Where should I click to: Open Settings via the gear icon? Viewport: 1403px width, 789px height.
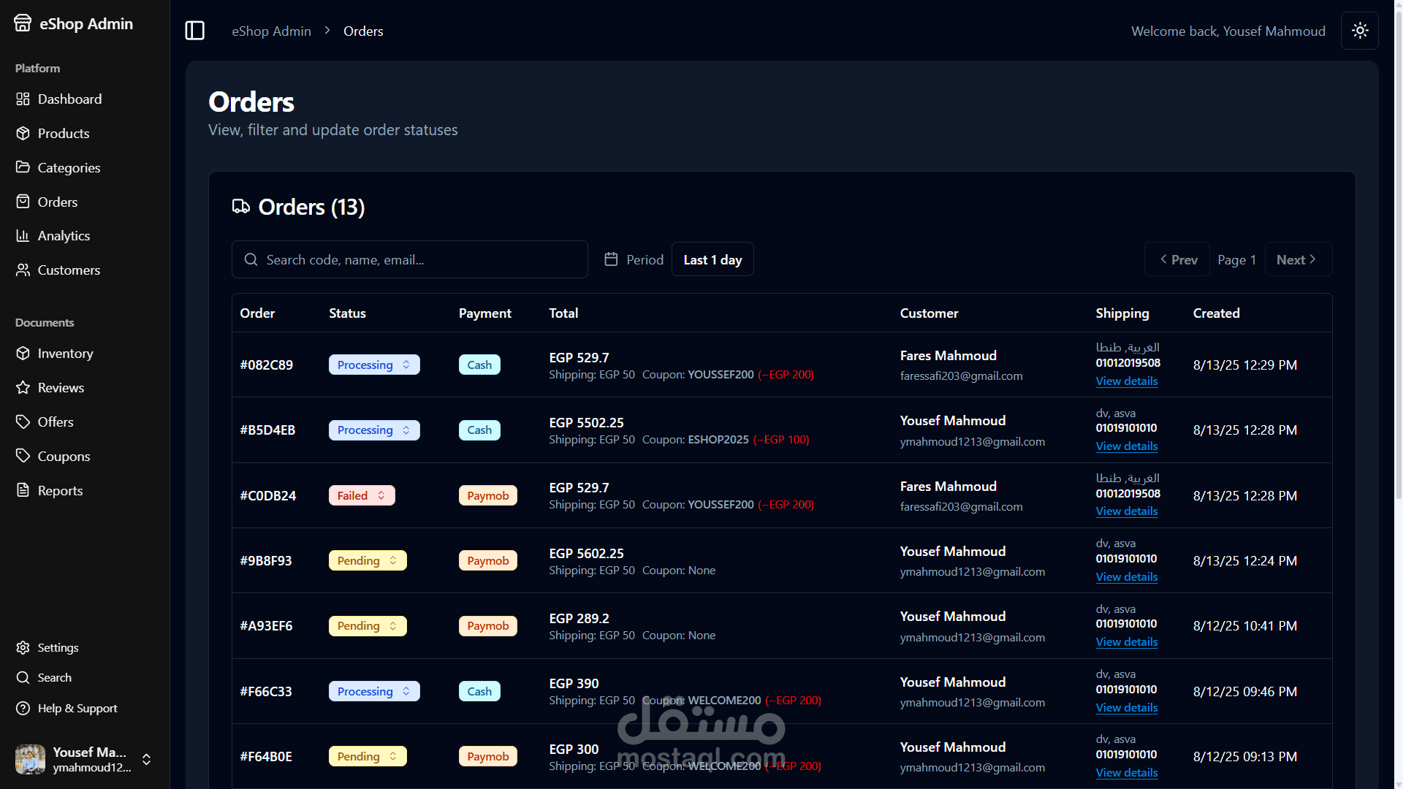click(23, 648)
